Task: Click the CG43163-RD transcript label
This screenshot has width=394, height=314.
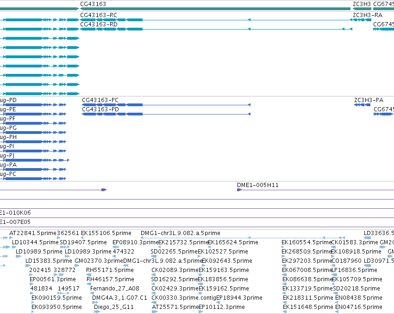Action: pyautogui.click(x=99, y=24)
